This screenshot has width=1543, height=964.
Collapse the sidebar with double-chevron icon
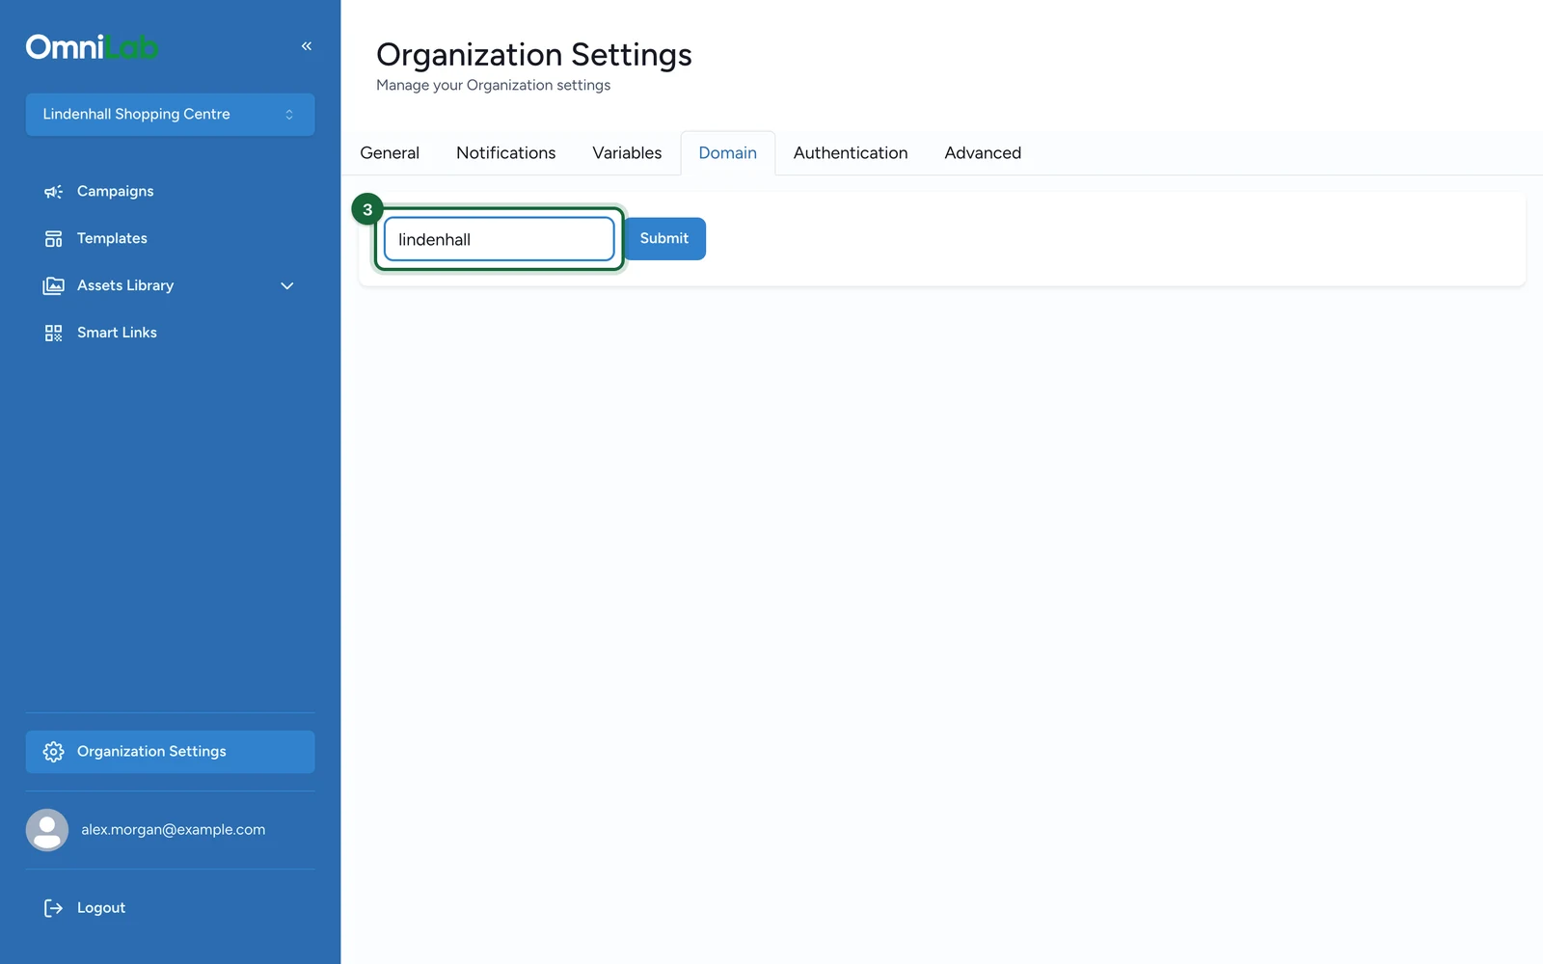click(x=307, y=46)
